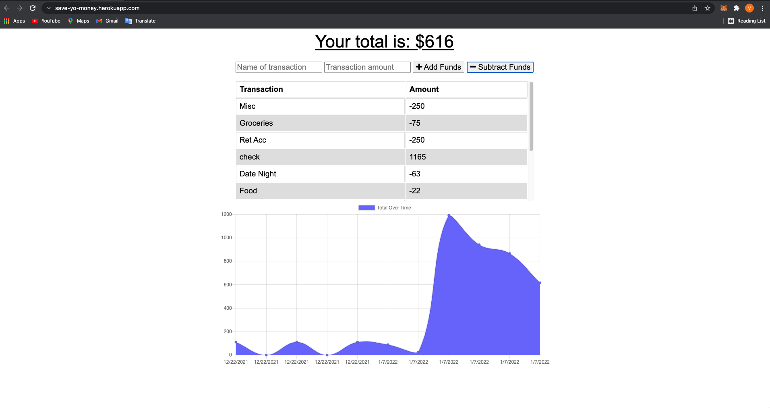Reload the page with refresh icon
This screenshot has height=408, width=770.
click(33, 8)
